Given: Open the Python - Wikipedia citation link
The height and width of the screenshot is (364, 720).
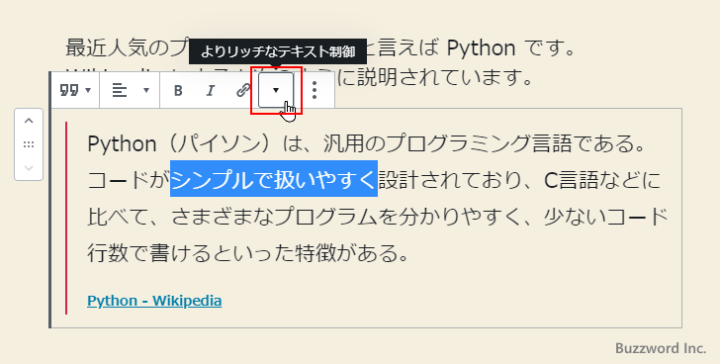Looking at the screenshot, I should (x=154, y=301).
